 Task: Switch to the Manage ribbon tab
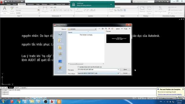(44, 4)
